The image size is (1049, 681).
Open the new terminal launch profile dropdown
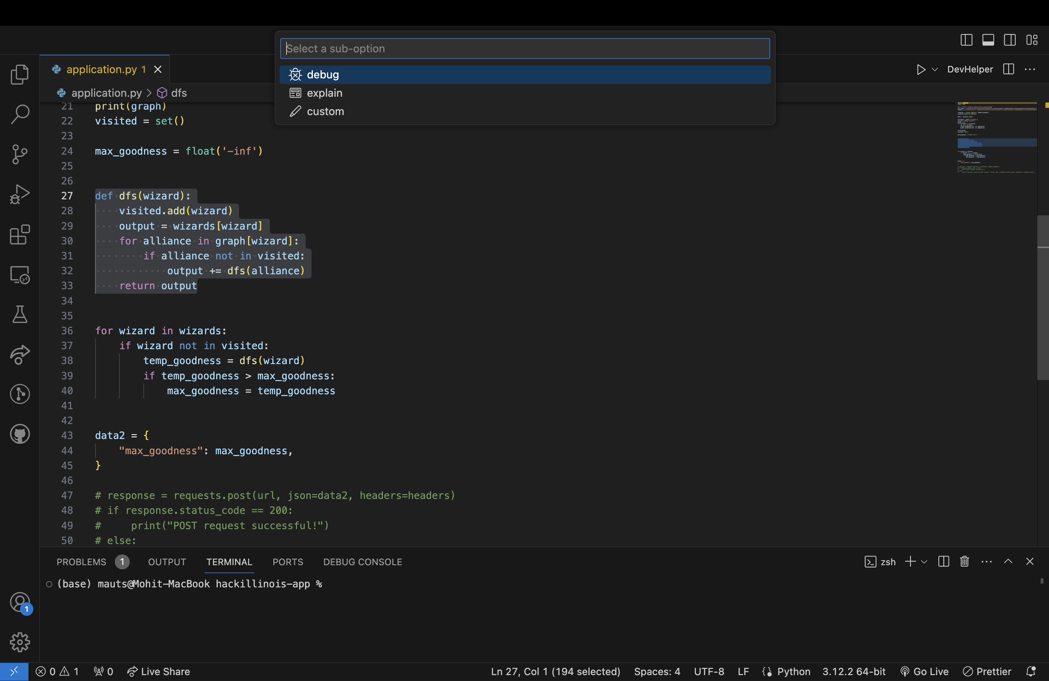pos(924,562)
